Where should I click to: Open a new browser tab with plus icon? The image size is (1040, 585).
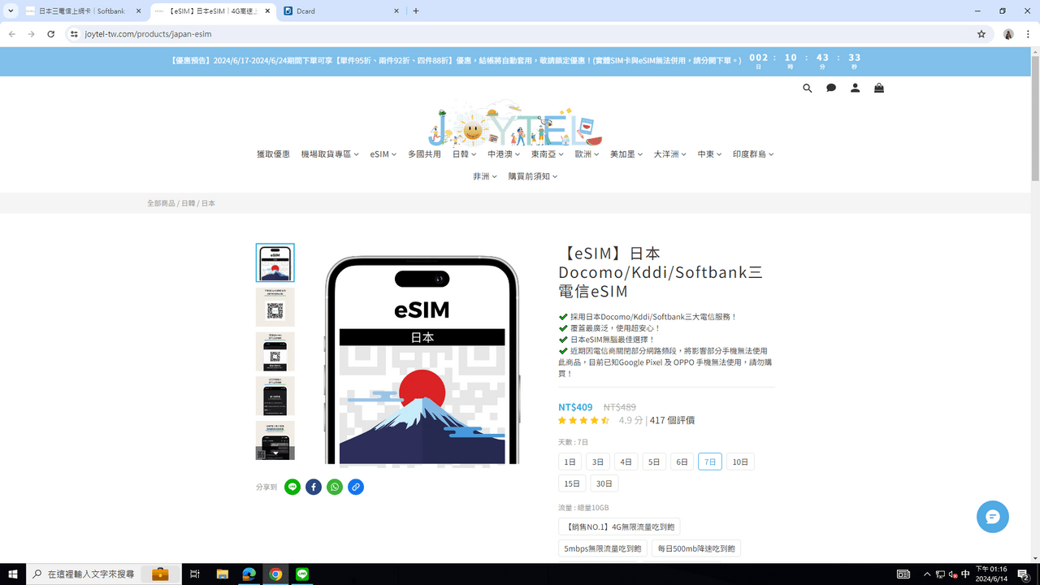416,11
